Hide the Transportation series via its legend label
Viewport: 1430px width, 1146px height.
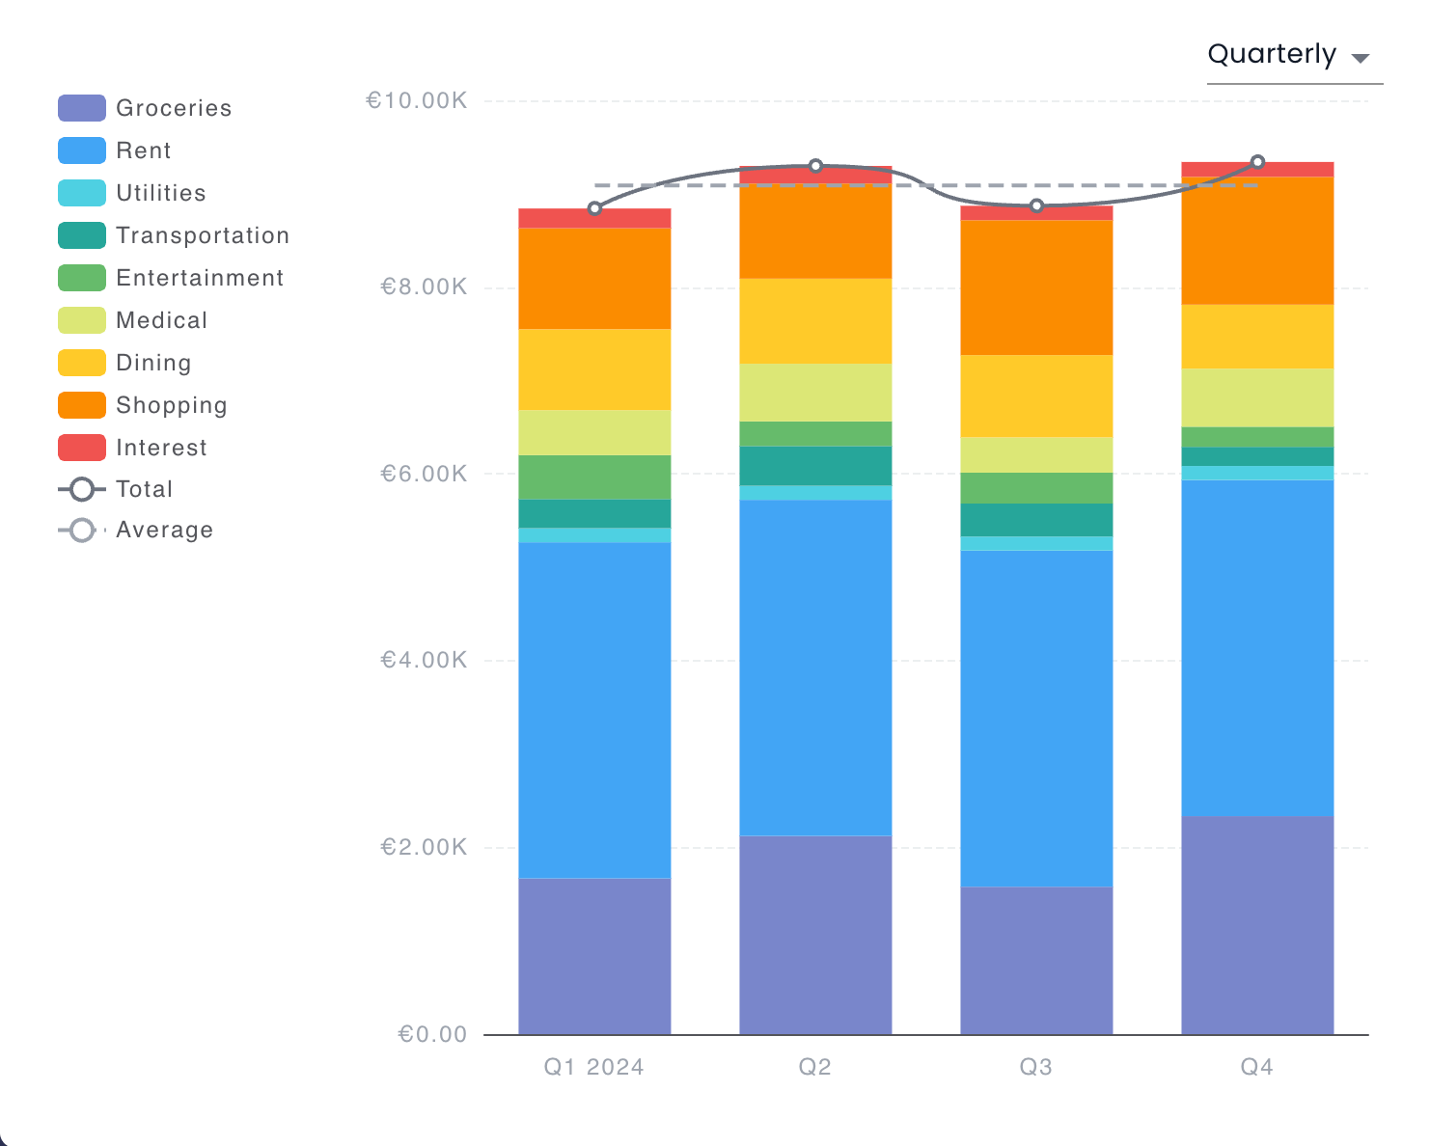tap(203, 235)
